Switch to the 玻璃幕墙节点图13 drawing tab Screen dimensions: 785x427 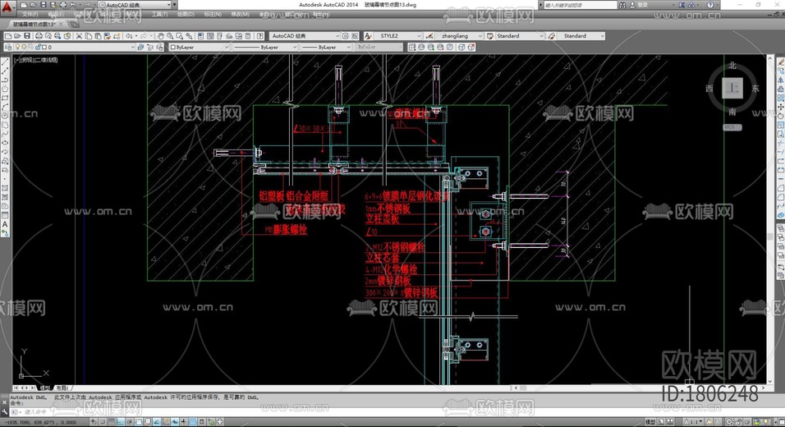point(35,24)
